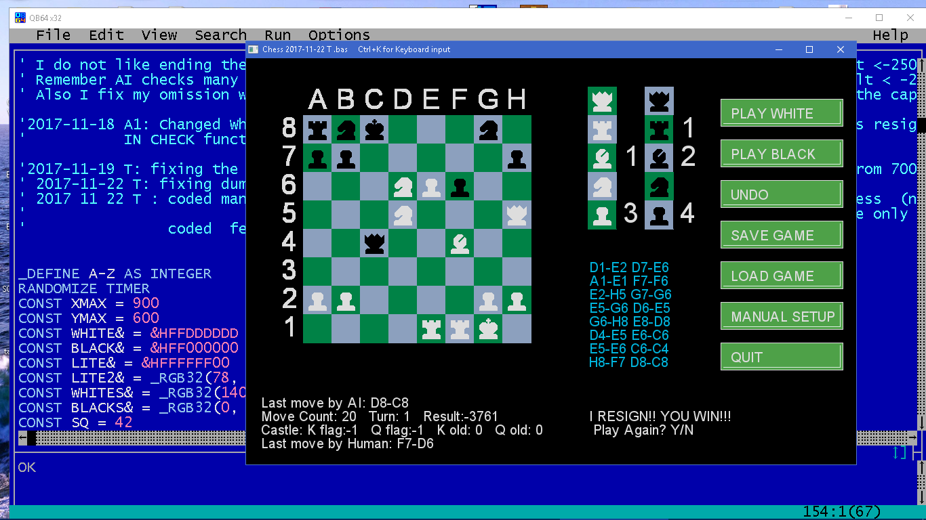
Task: Open the Options menu in QB64
Action: (339, 35)
